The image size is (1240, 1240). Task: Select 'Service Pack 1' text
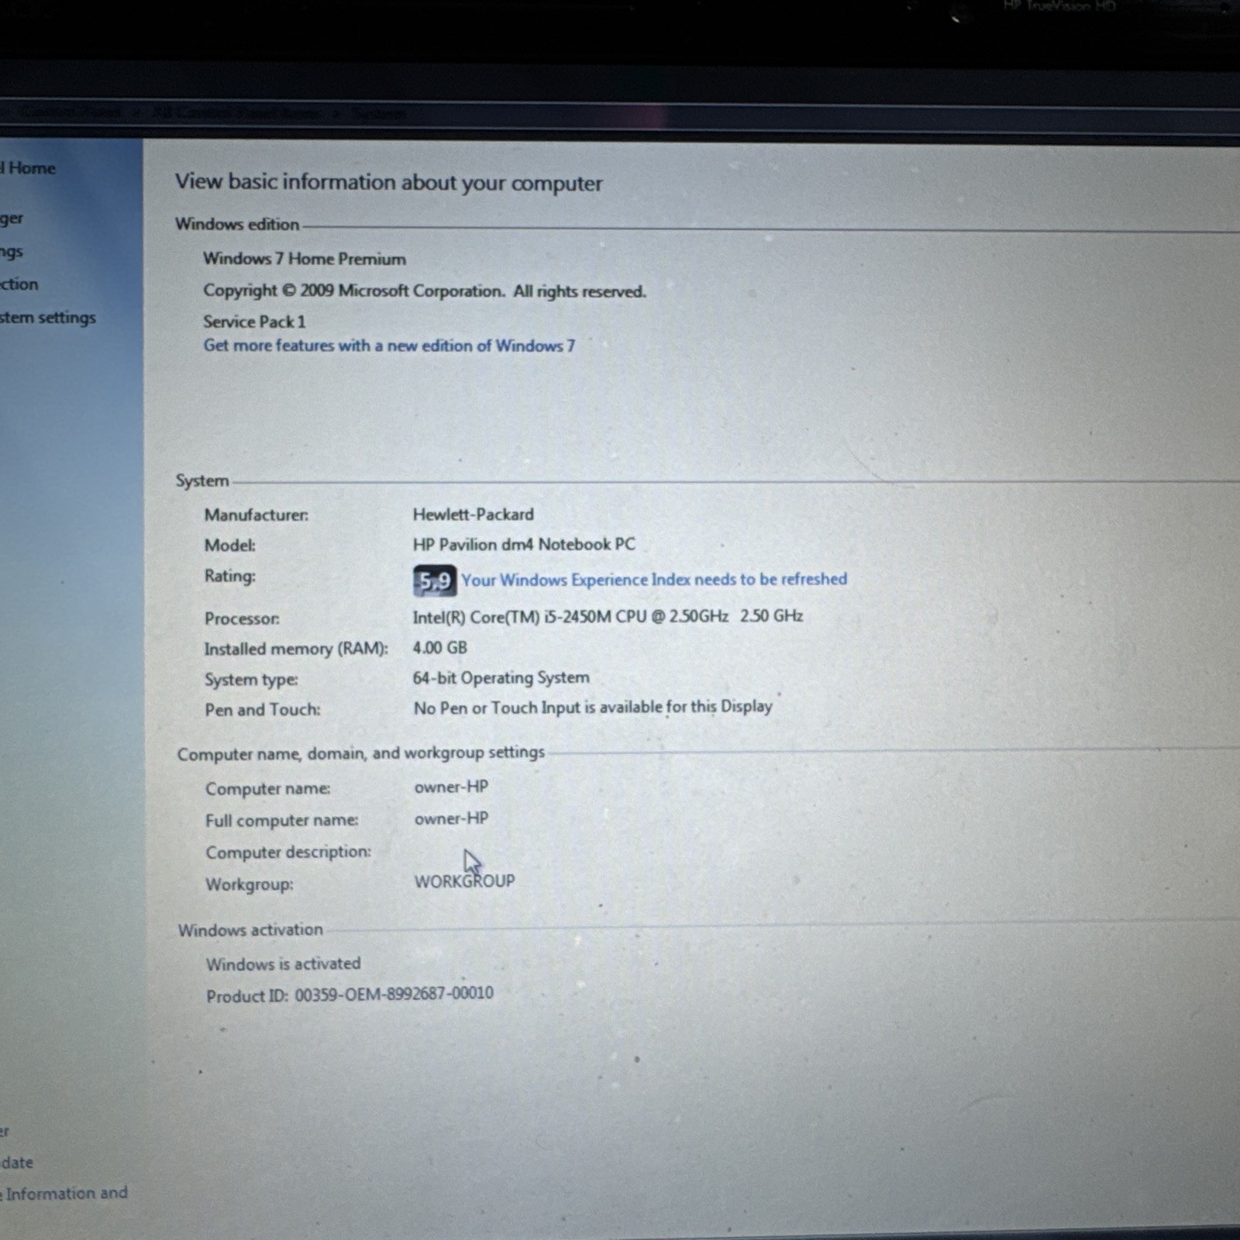tap(254, 322)
